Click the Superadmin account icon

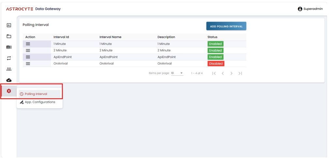point(300,9)
